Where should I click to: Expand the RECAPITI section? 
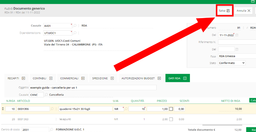click(x=23, y=78)
